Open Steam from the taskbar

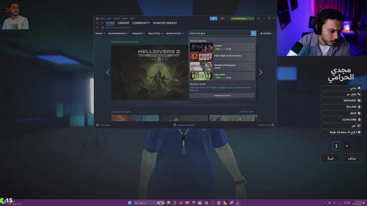pyautogui.click(x=238, y=203)
